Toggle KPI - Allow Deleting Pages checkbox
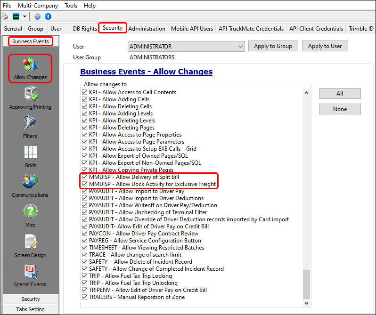Image resolution: width=376 pixels, height=315 pixels. pos(84,128)
